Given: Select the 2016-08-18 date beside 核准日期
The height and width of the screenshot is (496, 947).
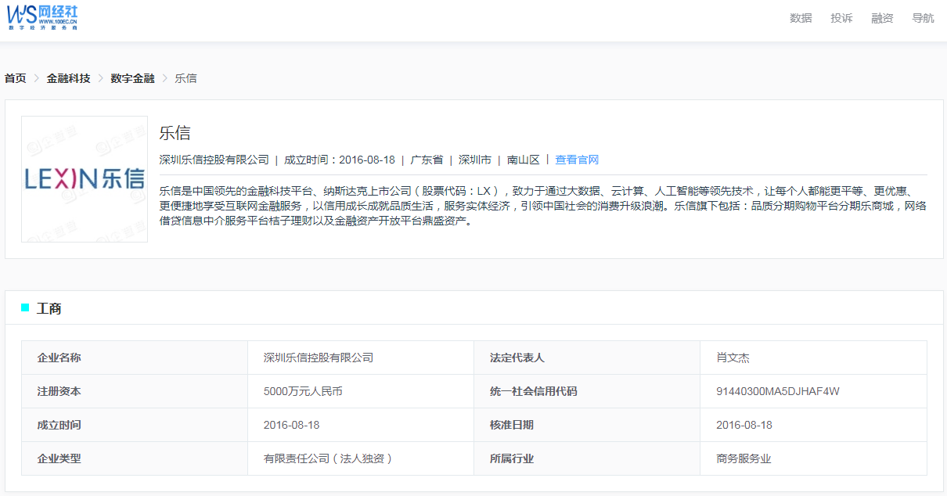Looking at the screenshot, I should tap(744, 425).
